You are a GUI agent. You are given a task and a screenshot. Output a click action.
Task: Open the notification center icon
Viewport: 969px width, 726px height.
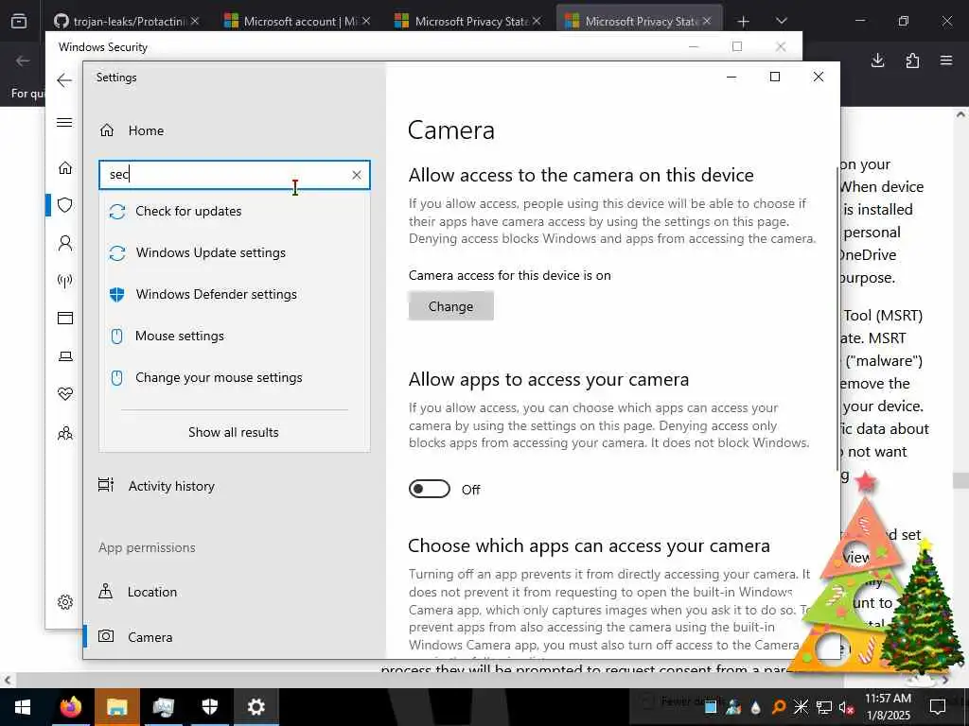coord(938,707)
